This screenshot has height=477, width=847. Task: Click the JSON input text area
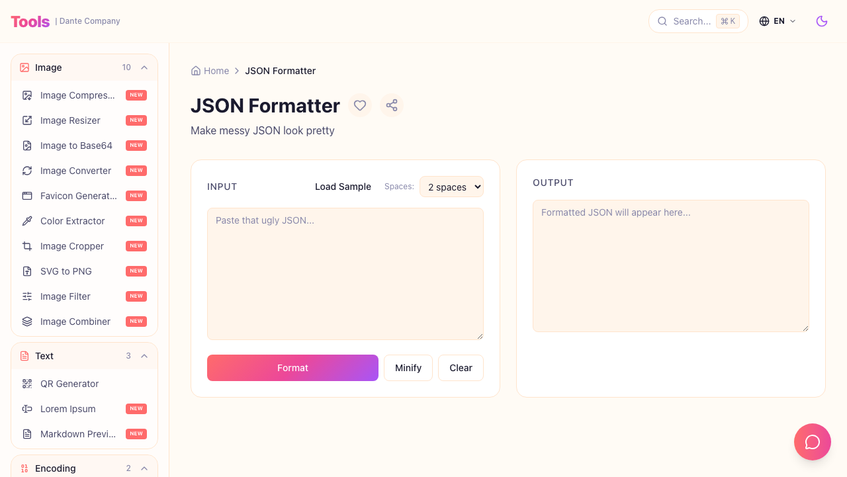tap(345, 273)
